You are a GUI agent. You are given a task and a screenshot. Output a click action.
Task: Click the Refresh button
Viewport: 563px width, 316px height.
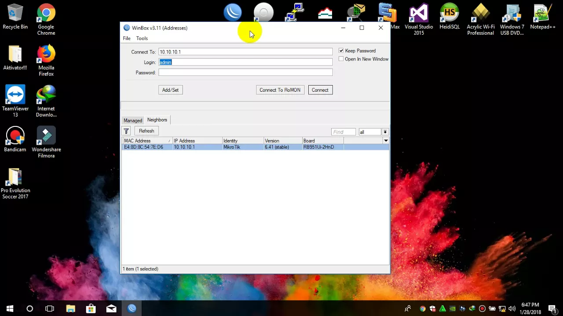click(x=146, y=131)
